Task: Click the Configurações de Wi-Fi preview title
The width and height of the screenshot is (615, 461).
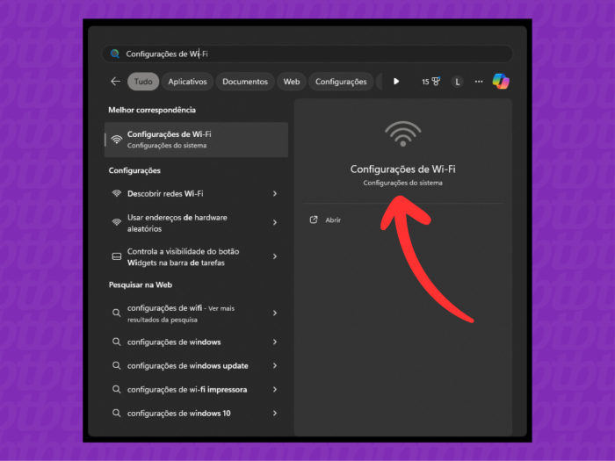Action: pyautogui.click(x=402, y=169)
